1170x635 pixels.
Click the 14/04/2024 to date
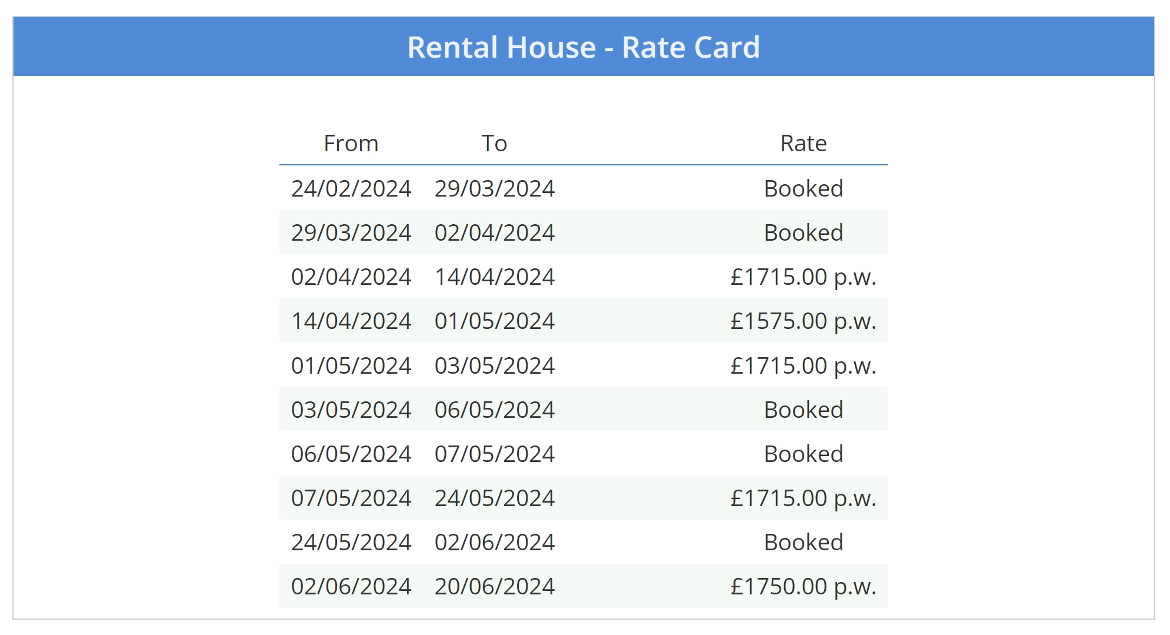(495, 277)
